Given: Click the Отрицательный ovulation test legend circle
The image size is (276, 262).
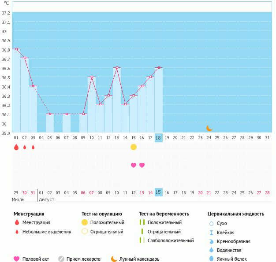Looking at the screenshot, I should click(85, 231).
